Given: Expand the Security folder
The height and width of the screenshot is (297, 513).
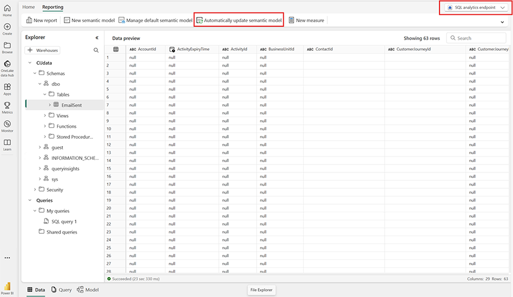Looking at the screenshot, I should (x=35, y=189).
